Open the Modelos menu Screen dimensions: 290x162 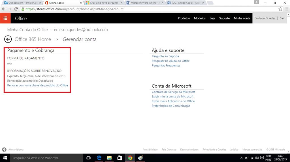click(x=200, y=18)
